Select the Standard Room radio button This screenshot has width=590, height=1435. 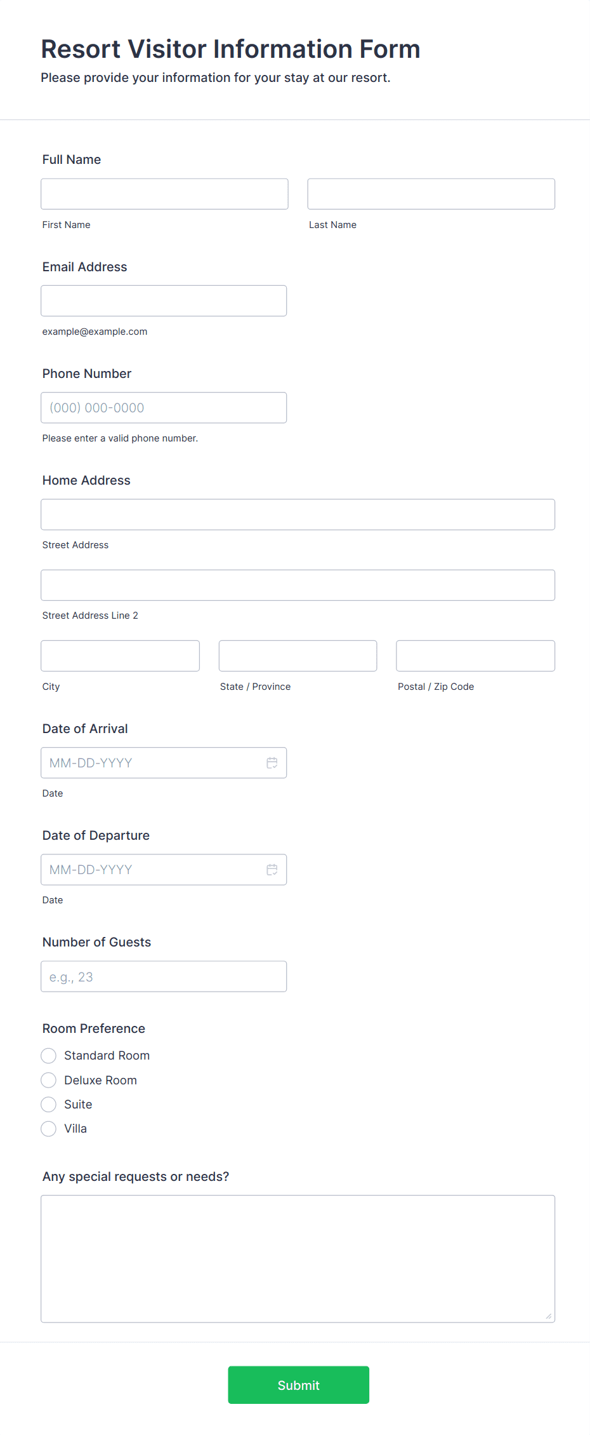(x=48, y=1055)
